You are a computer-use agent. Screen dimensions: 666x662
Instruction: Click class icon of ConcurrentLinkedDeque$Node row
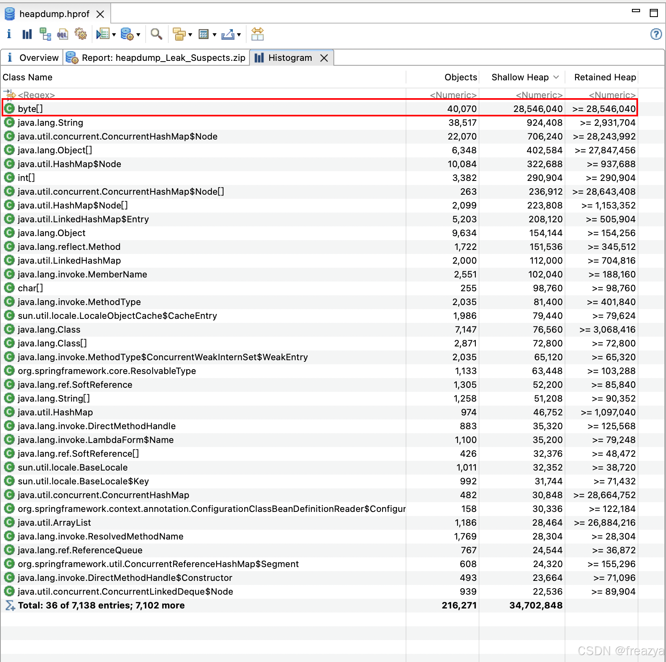click(x=9, y=591)
